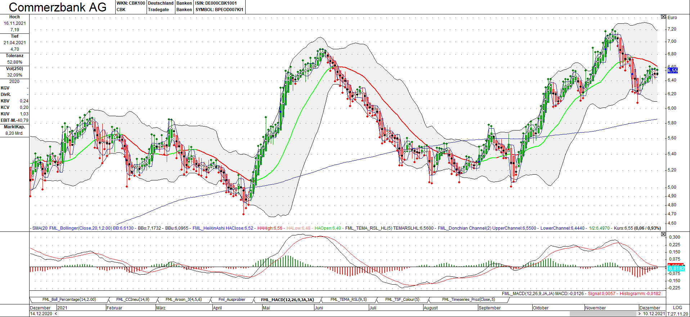
Task: Click the EBIT-M. row value
Action: (22, 120)
